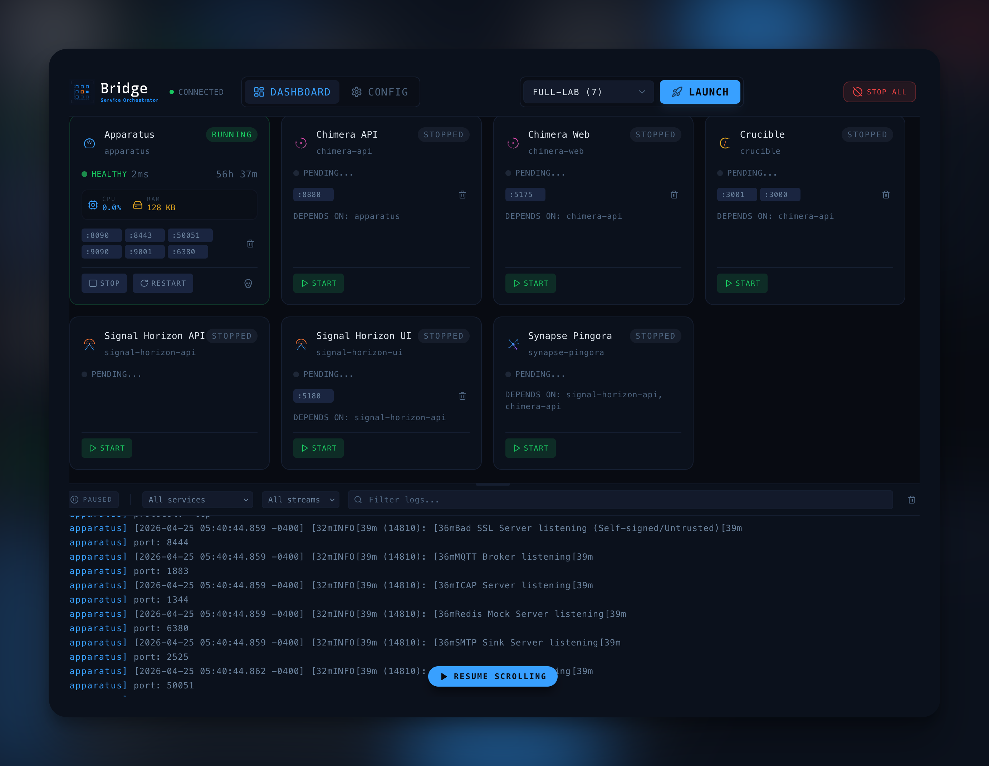The width and height of the screenshot is (989, 766).
Task: Switch to the DASHBOARD tab
Action: pyautogui.click(x=292, y=92)
